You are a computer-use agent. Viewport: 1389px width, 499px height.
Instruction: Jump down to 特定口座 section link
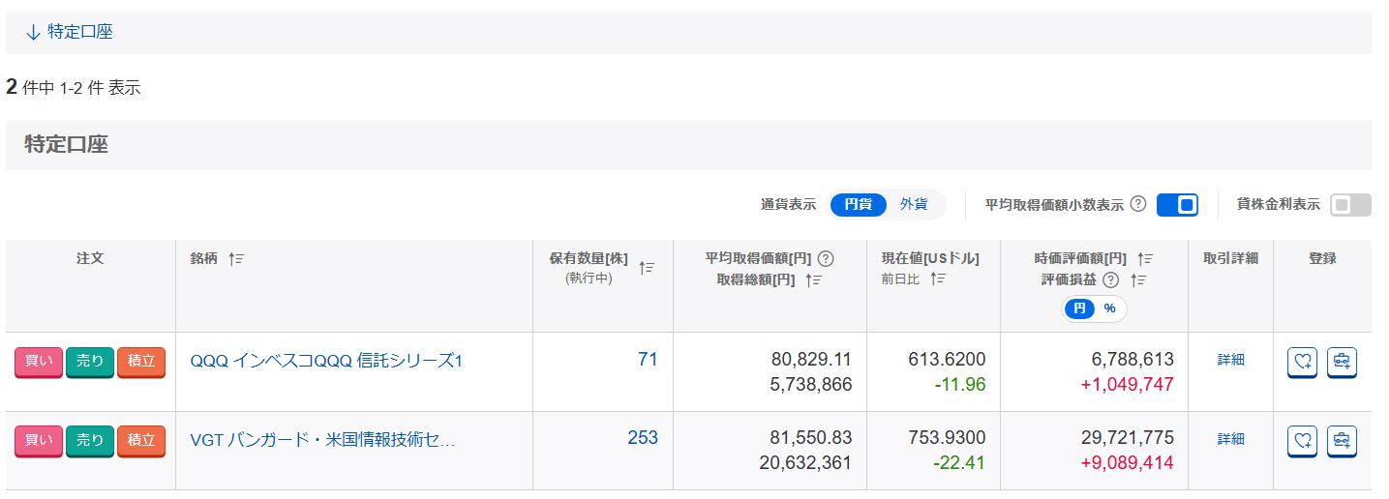pos(70,32)
